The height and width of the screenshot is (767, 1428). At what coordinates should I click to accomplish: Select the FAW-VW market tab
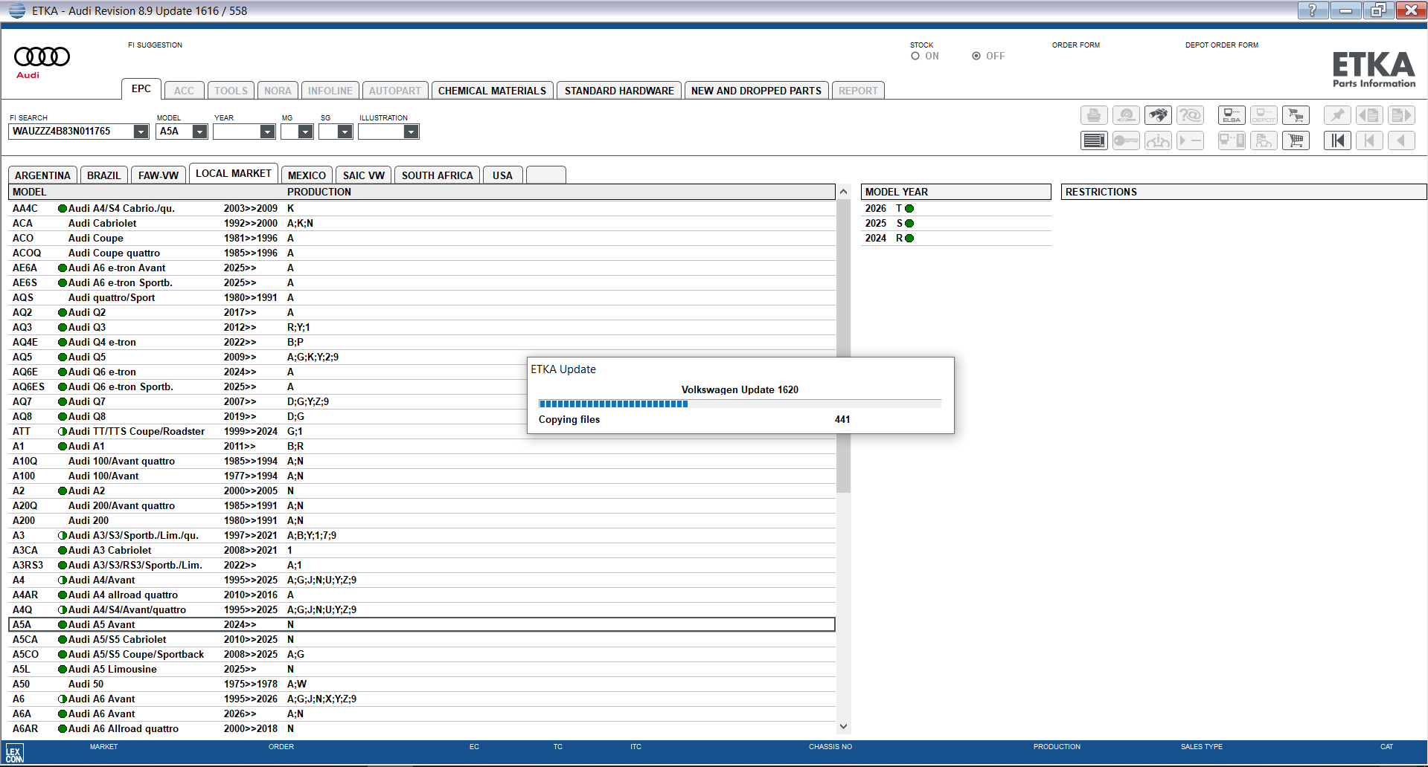point(158,175)
